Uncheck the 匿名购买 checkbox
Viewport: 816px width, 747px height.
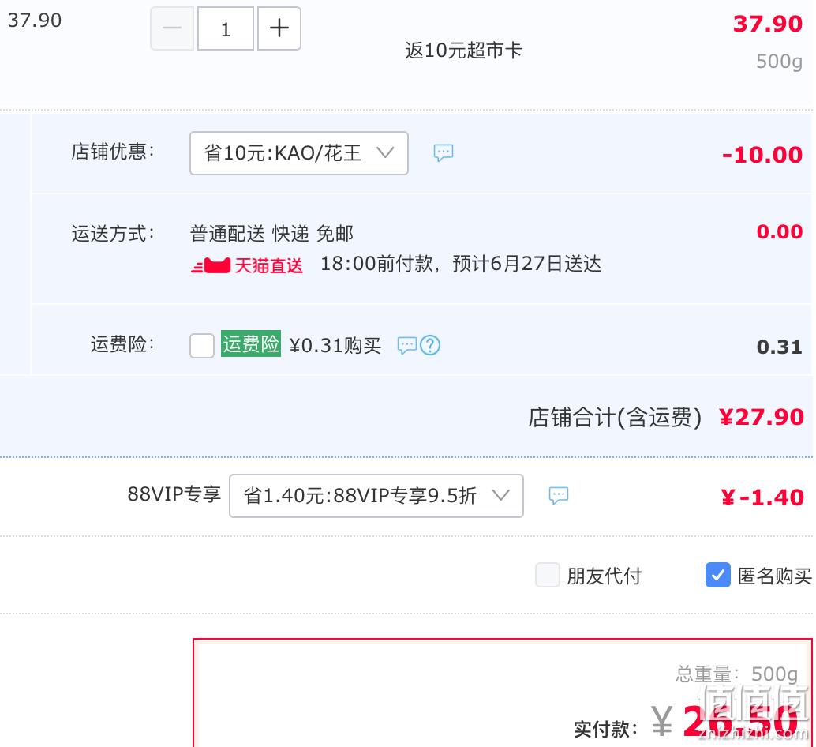click(x=718, y=575)
